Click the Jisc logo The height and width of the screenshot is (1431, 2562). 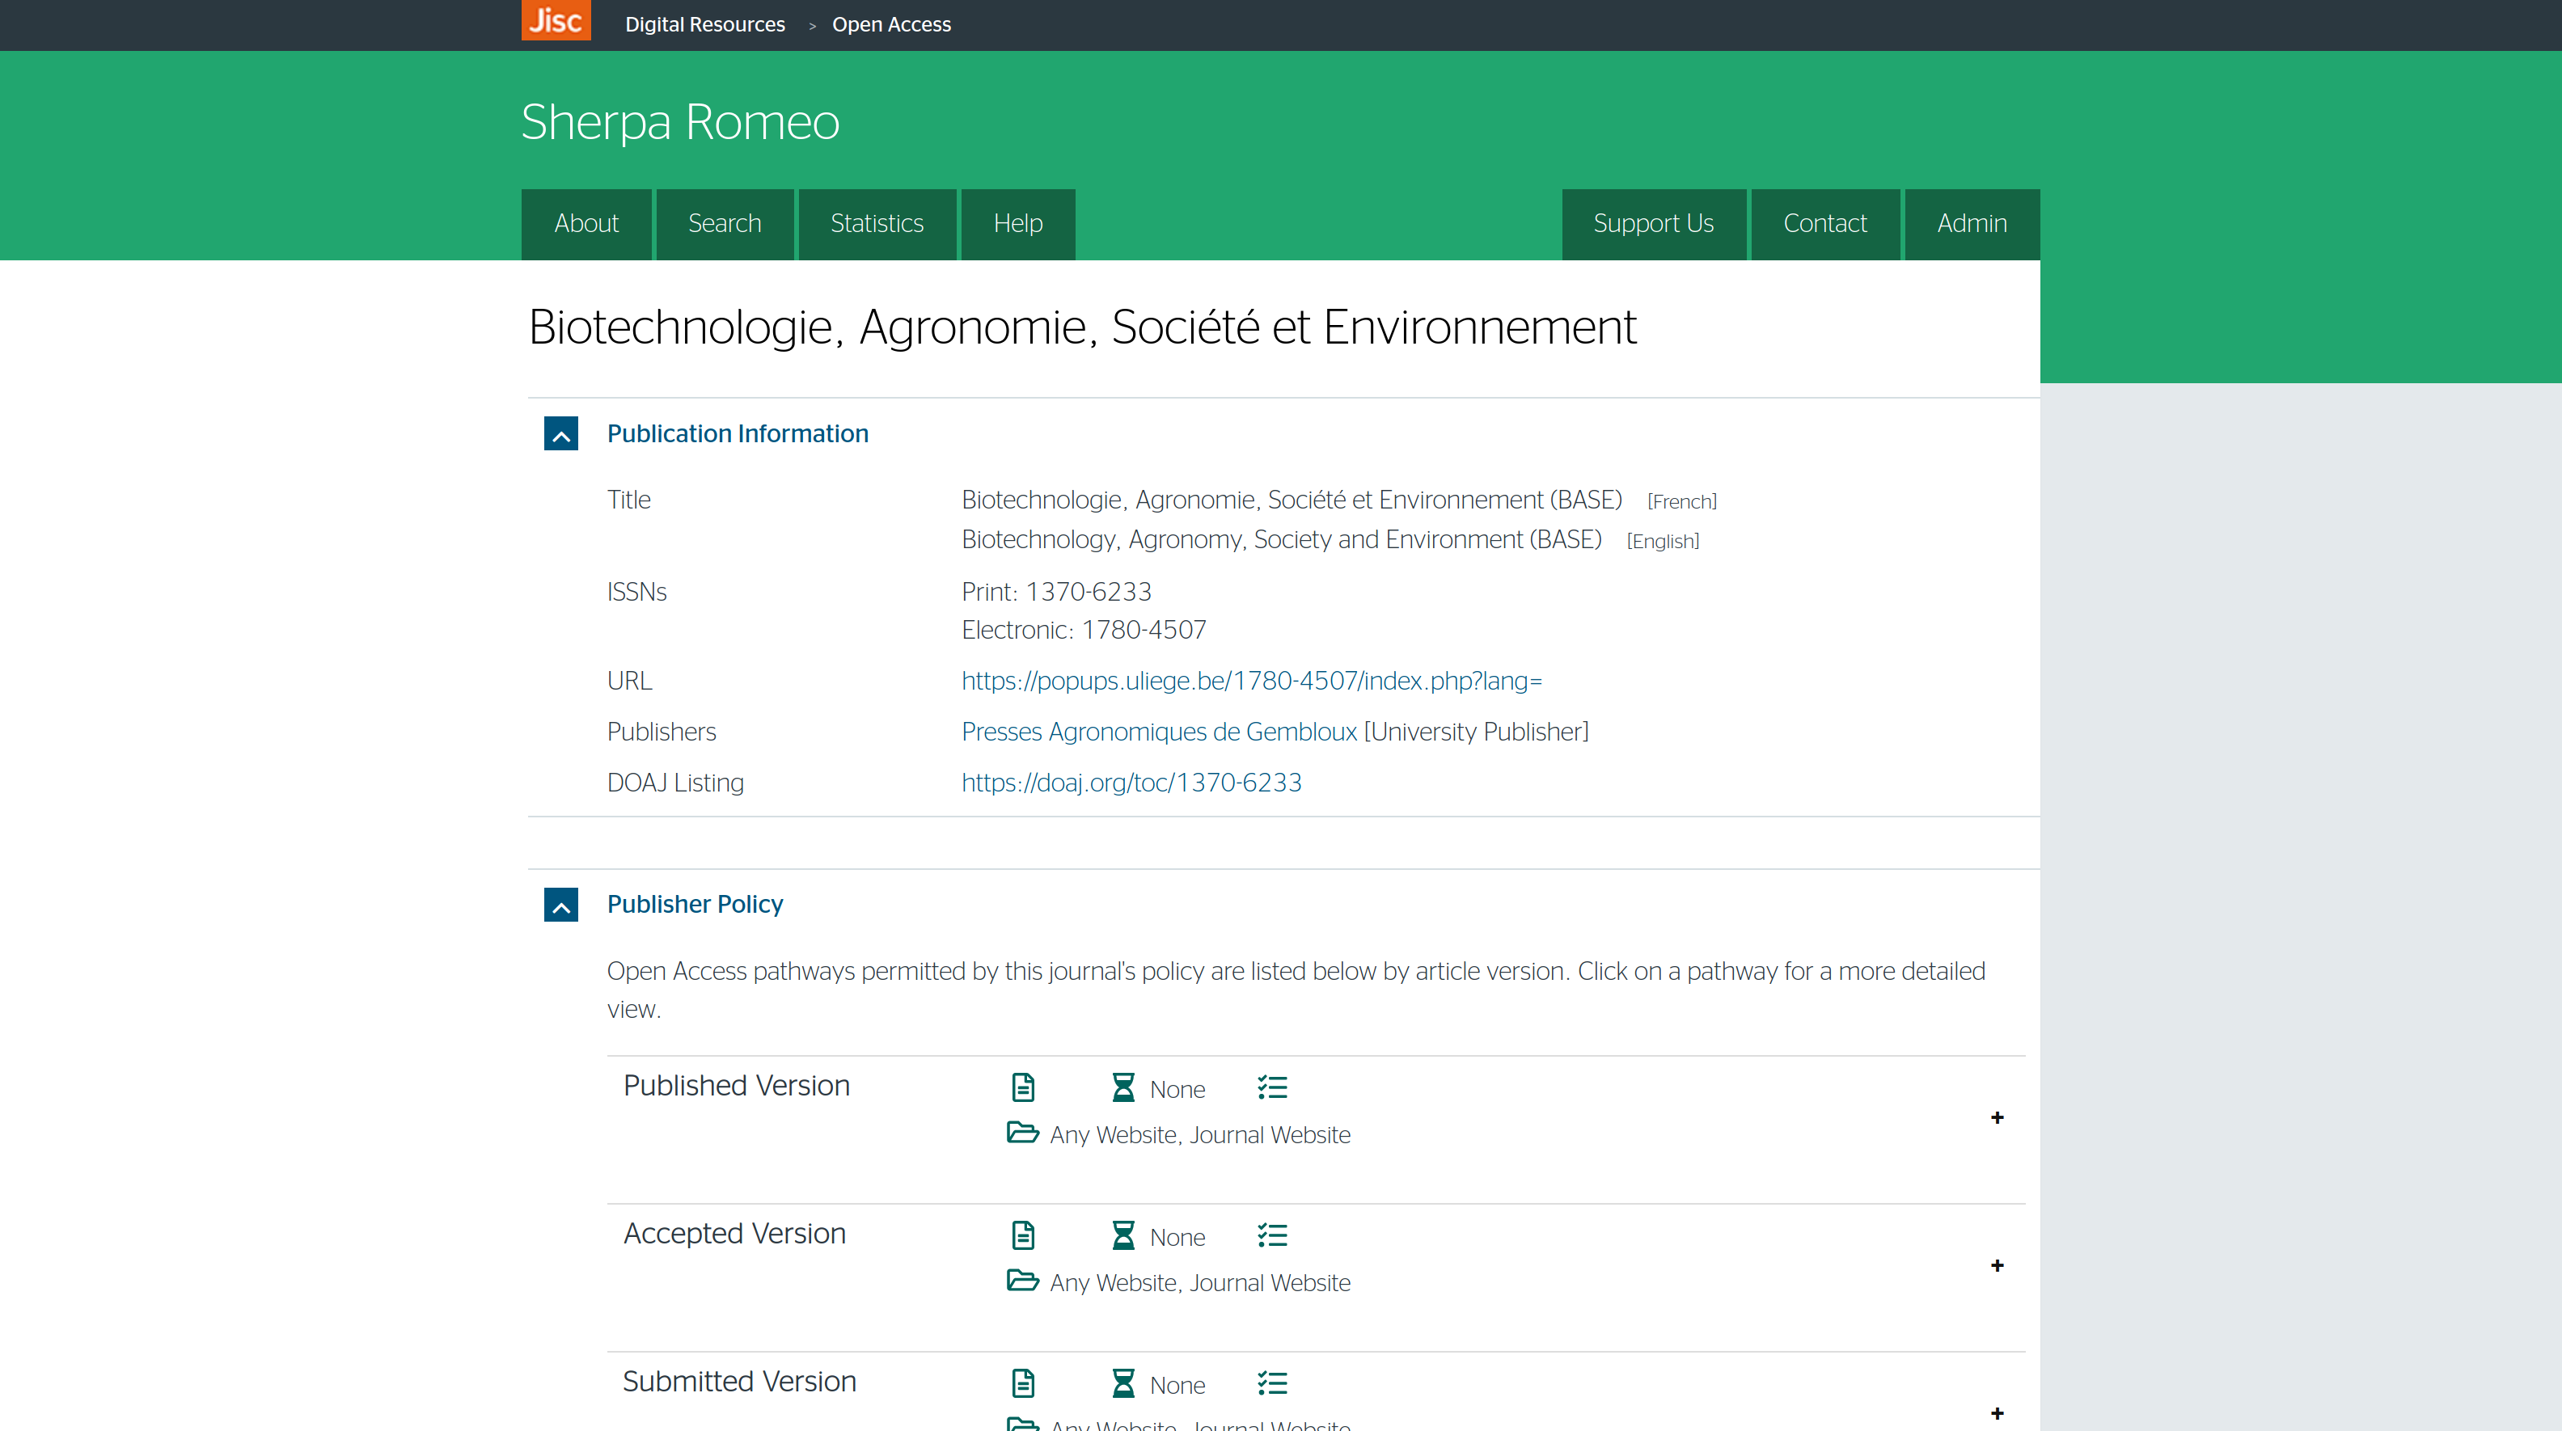point(555,20)
